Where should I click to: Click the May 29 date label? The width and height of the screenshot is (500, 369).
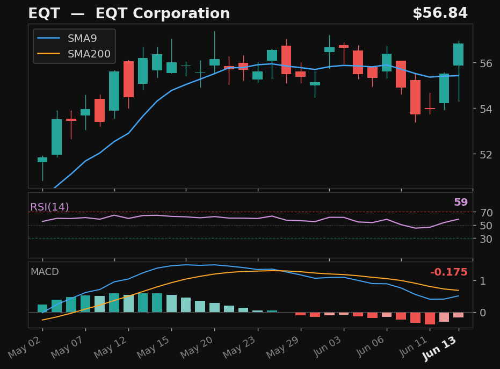click(x=283, y=347)
